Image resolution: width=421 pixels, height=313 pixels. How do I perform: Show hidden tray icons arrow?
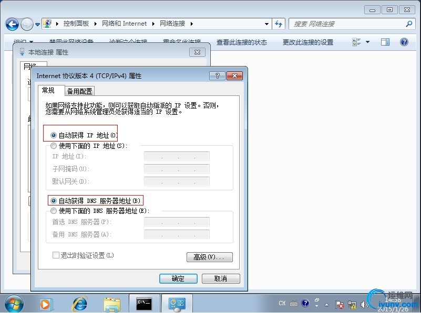(x=327, y=305)
